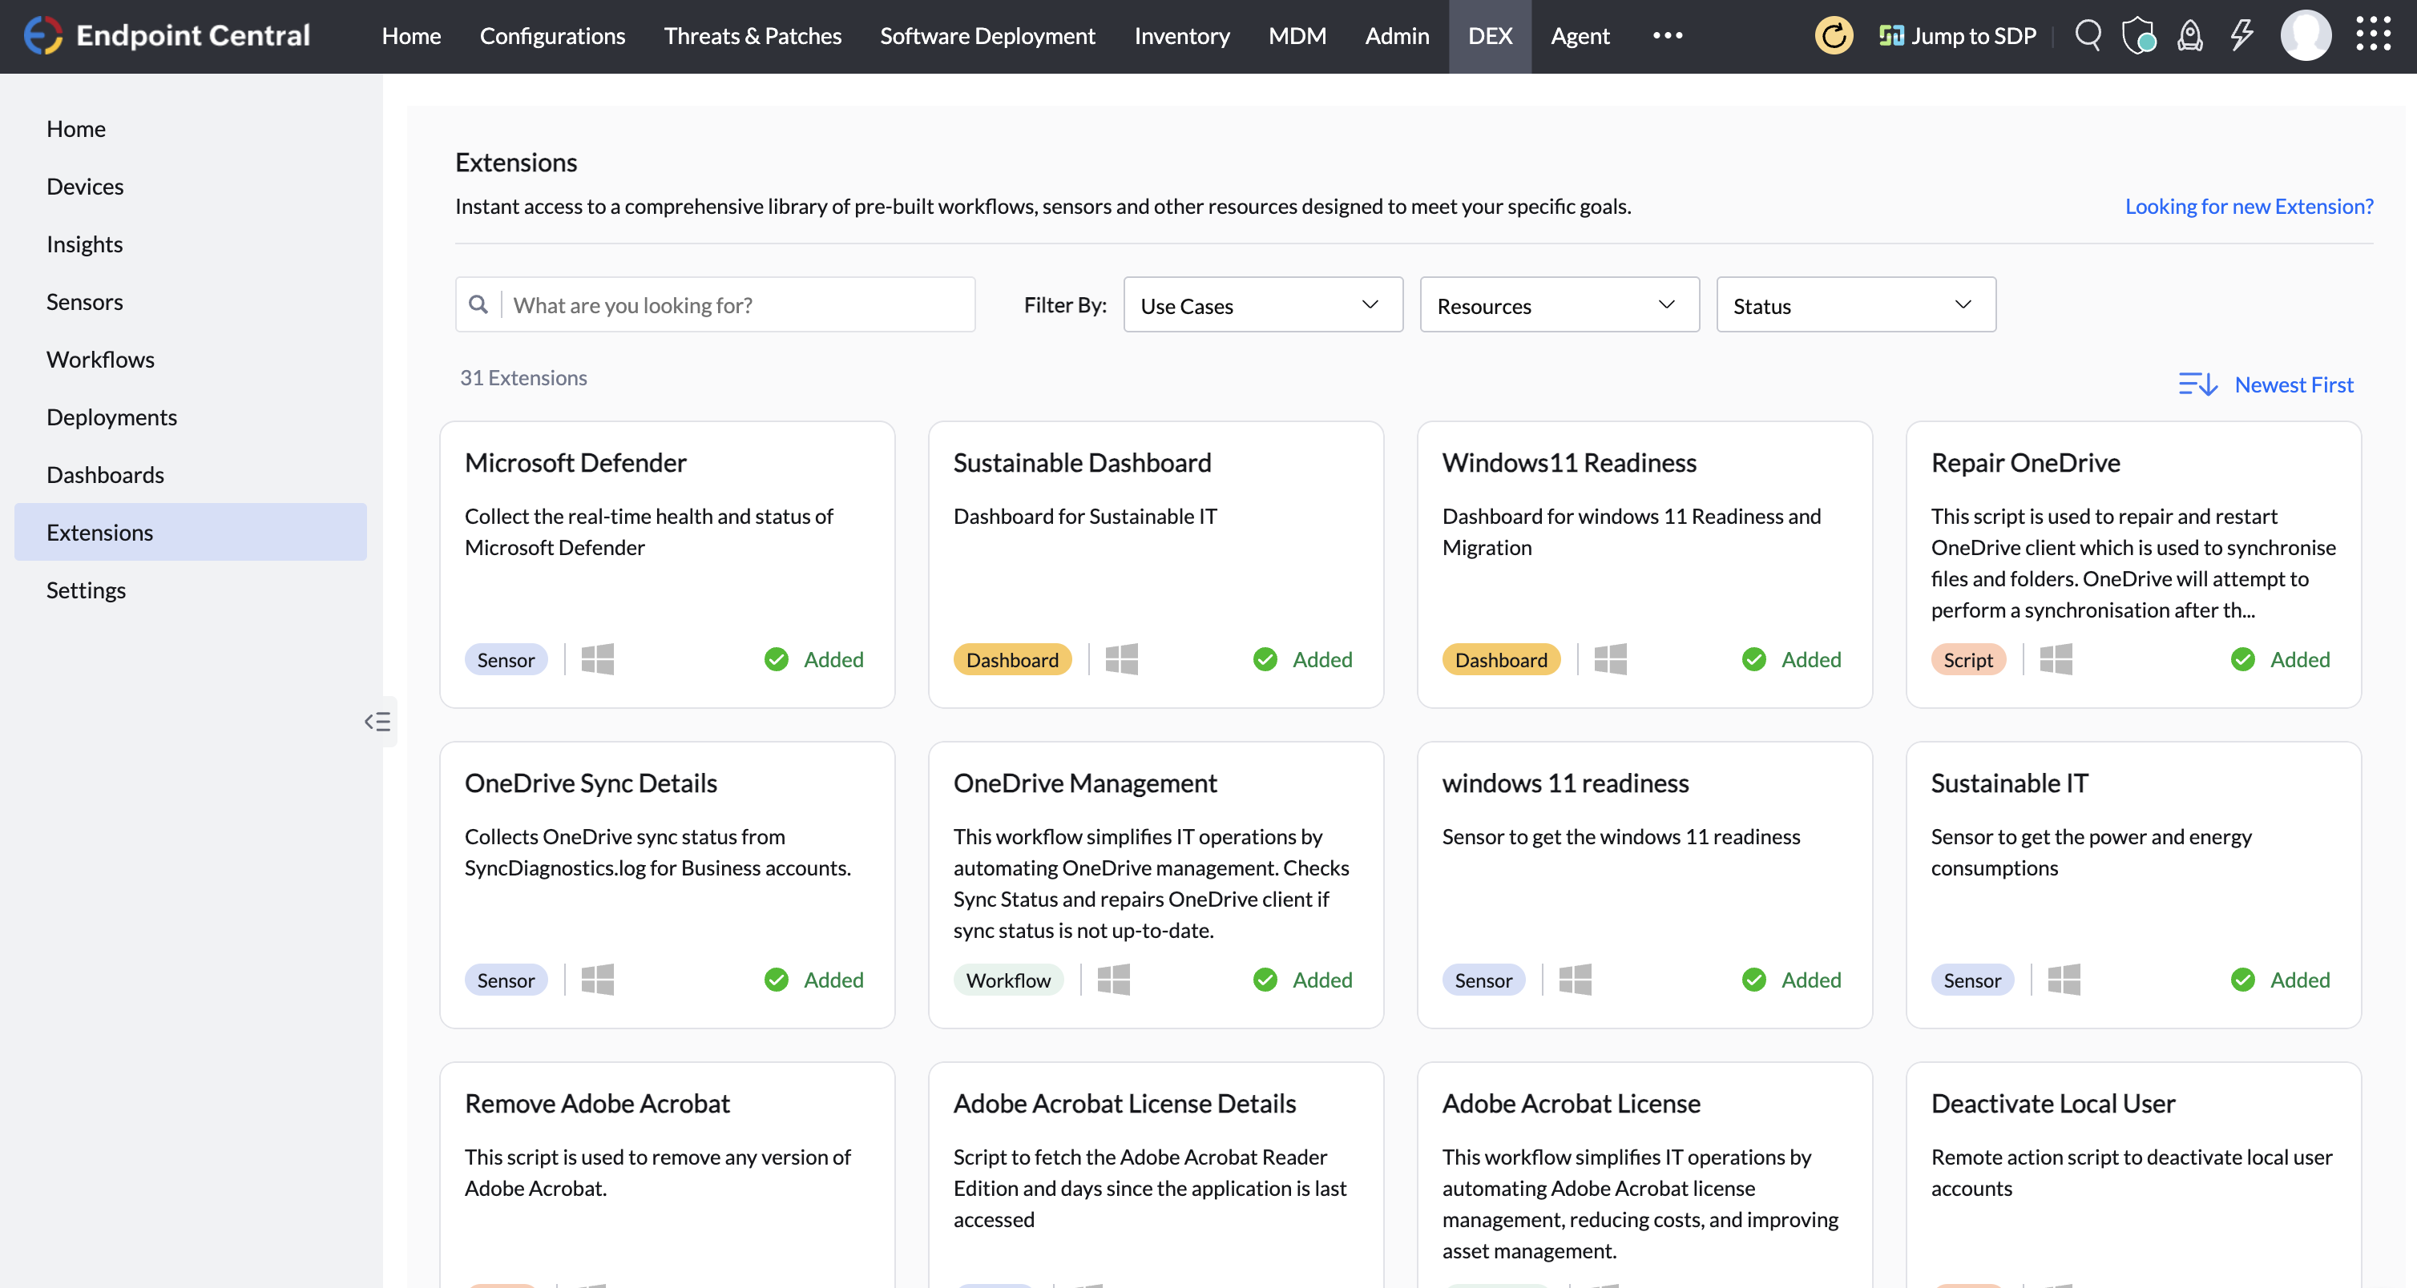
Task: Open the Status filter dropdown
Action: point(1855,305)
